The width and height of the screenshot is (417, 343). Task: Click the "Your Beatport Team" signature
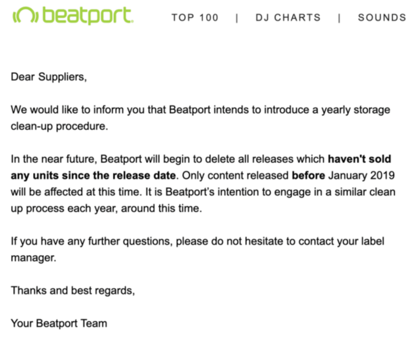[59, 323]
